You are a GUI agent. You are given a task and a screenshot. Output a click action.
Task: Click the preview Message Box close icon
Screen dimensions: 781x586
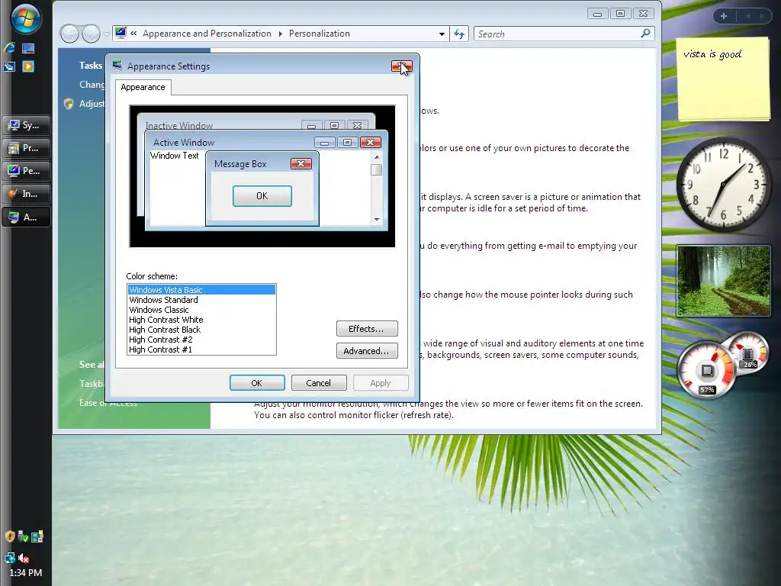pos(301,164)
